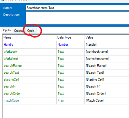Select the searchOrder input name
The width and height of the screenshot is (129, 118).
pos(12,94)
